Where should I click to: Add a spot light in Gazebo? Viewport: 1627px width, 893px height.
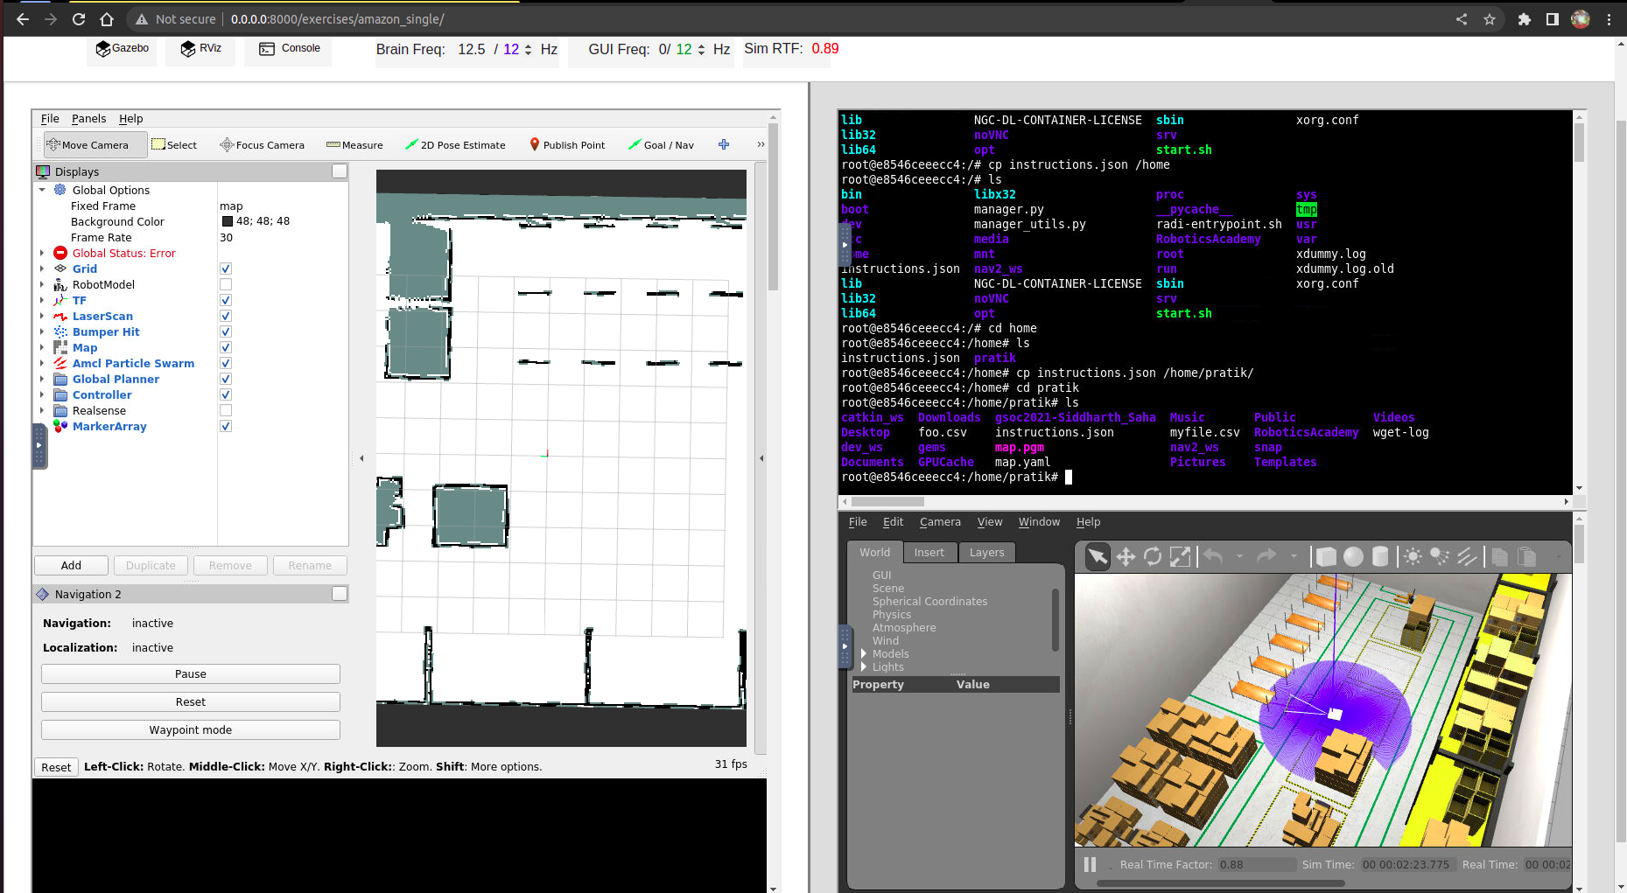coord(1440,556)
